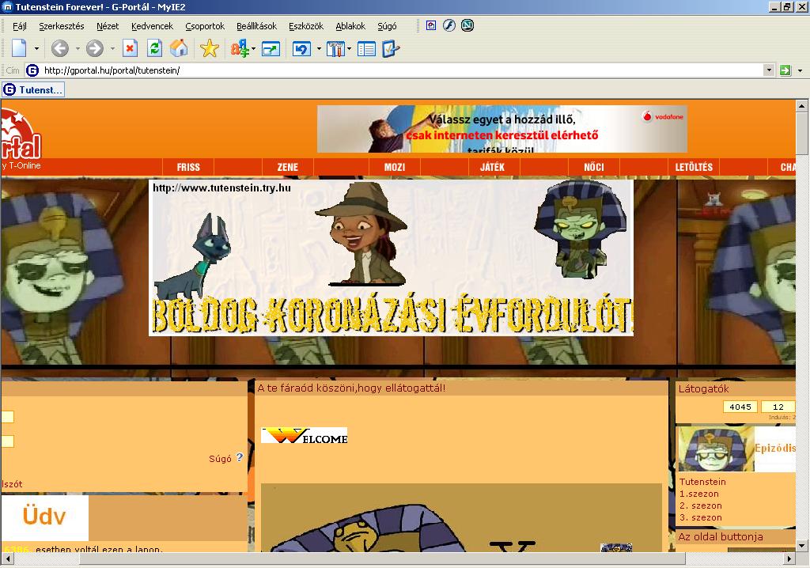The width and height of the screenshot is (810, 568).
Task: Click the hammer and tools toolbar icon
Action: 335,48
